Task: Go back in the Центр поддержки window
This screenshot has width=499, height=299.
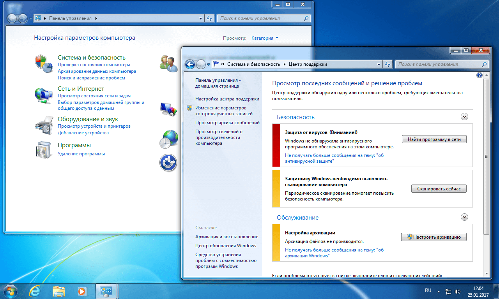Action: (x=190, y=65)
